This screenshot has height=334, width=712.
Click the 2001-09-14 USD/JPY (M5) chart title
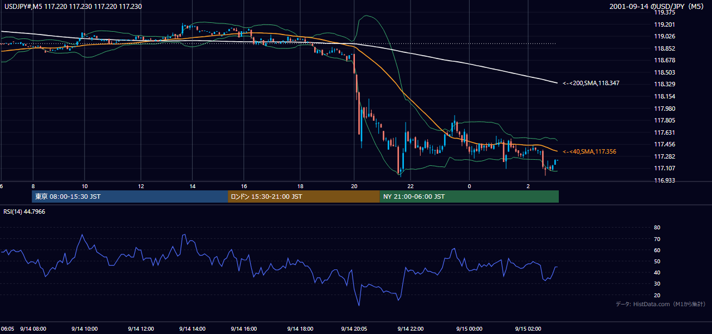658,6
